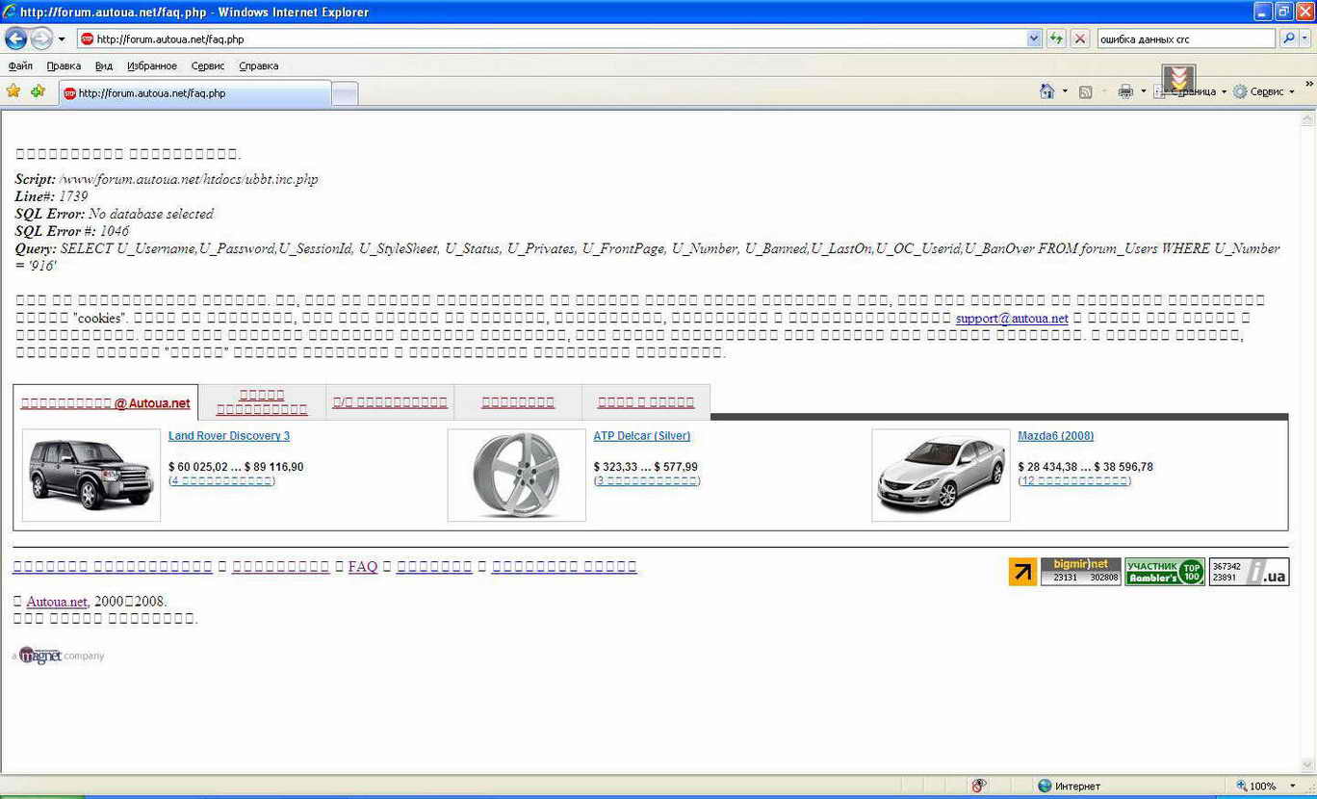This screenshot has height=799, width=1317.
Task: Open the recent pages dropdown arrow
Action: (x=62, y=39)
